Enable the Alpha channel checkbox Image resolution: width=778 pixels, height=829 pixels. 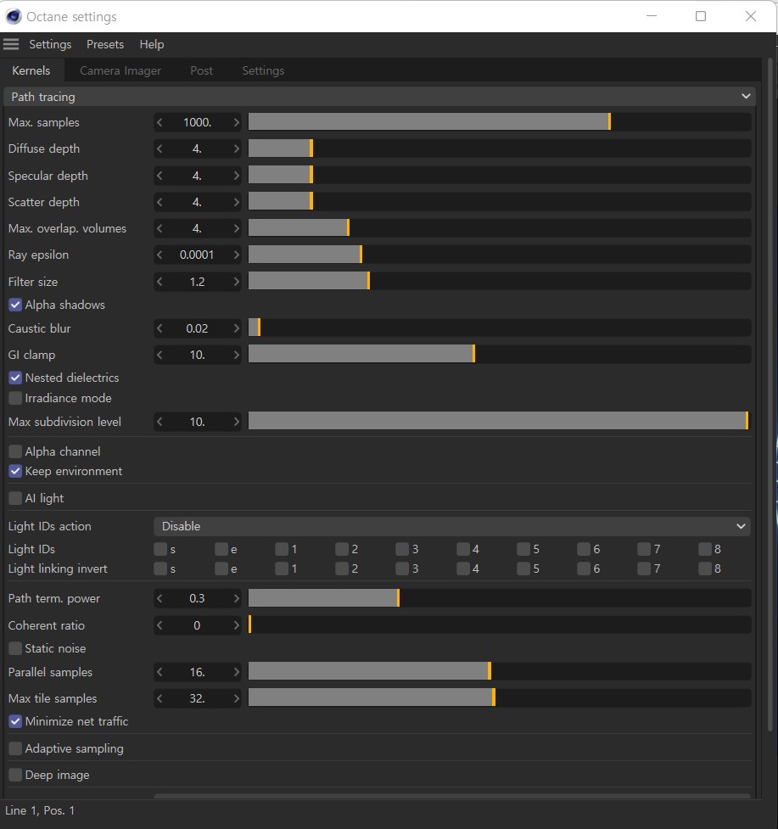pos(15,451)
